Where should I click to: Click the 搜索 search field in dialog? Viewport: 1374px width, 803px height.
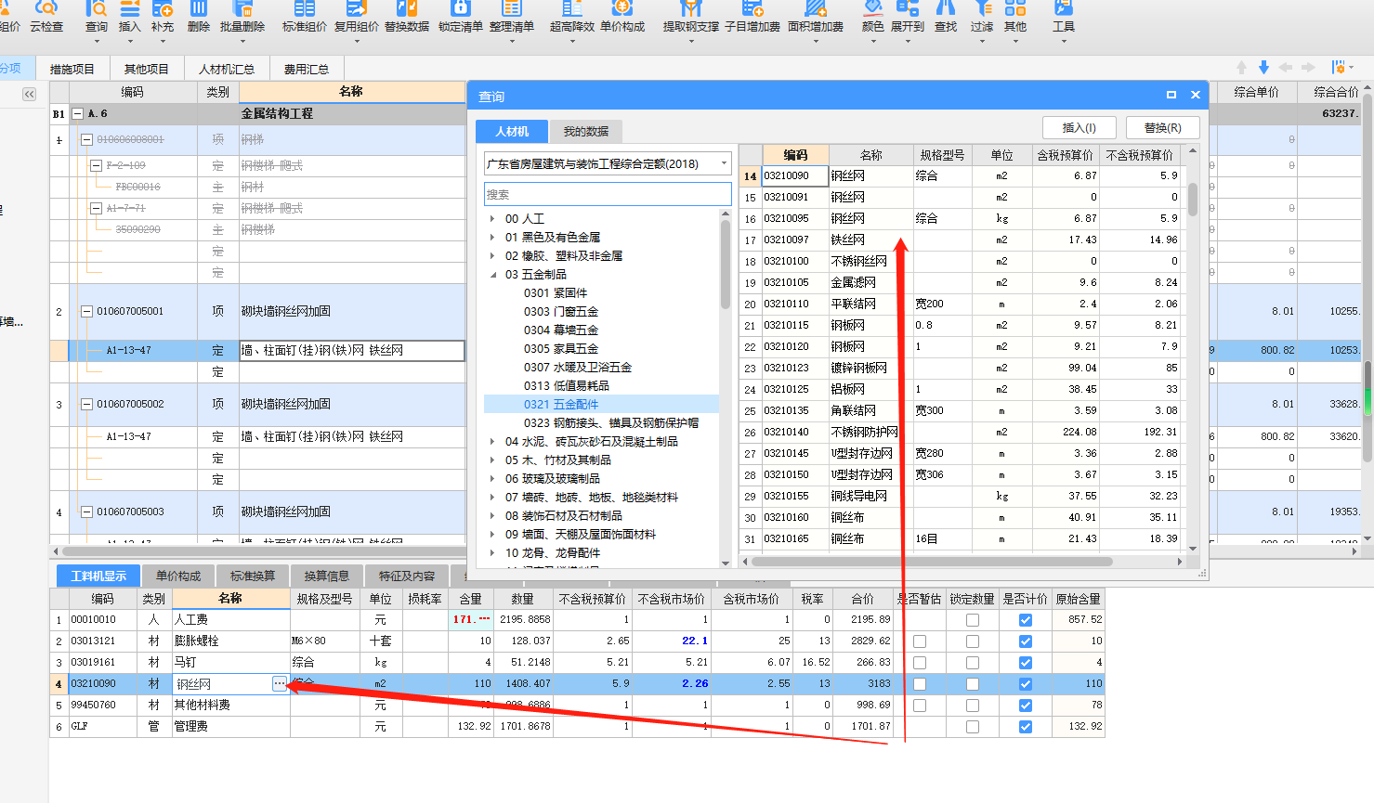tap(608, 194)
